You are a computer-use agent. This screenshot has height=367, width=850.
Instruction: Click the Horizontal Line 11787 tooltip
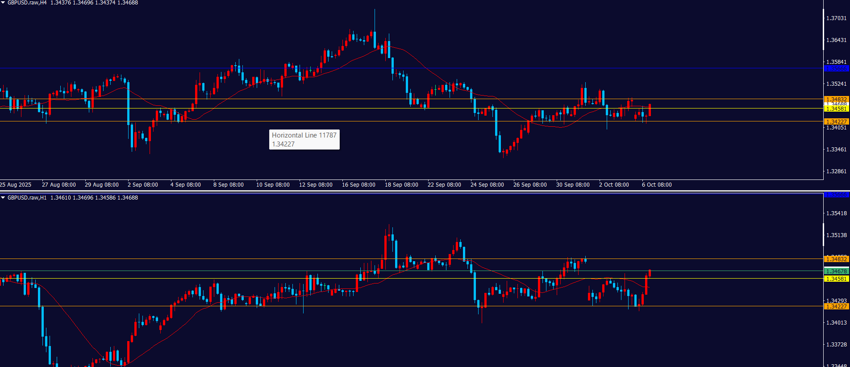[304, 139]
